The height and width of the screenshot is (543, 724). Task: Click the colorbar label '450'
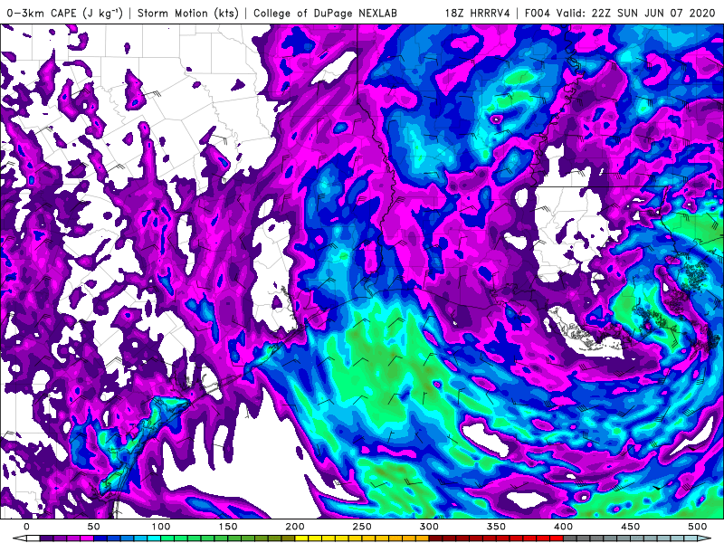pos(630,527)
